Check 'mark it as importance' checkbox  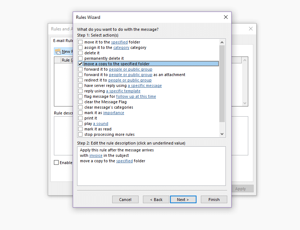click(x=80, y=113)
